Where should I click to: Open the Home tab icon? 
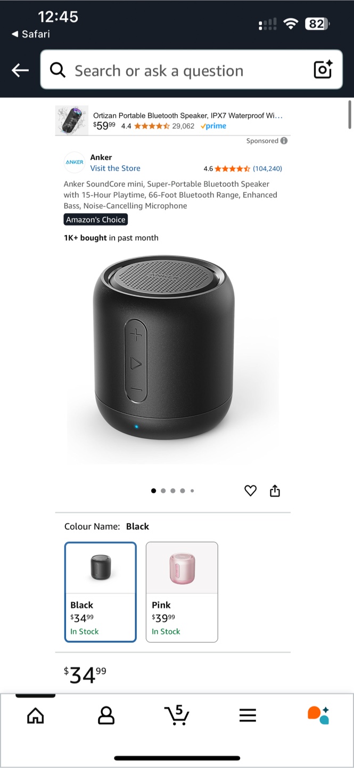click(35, 715)
